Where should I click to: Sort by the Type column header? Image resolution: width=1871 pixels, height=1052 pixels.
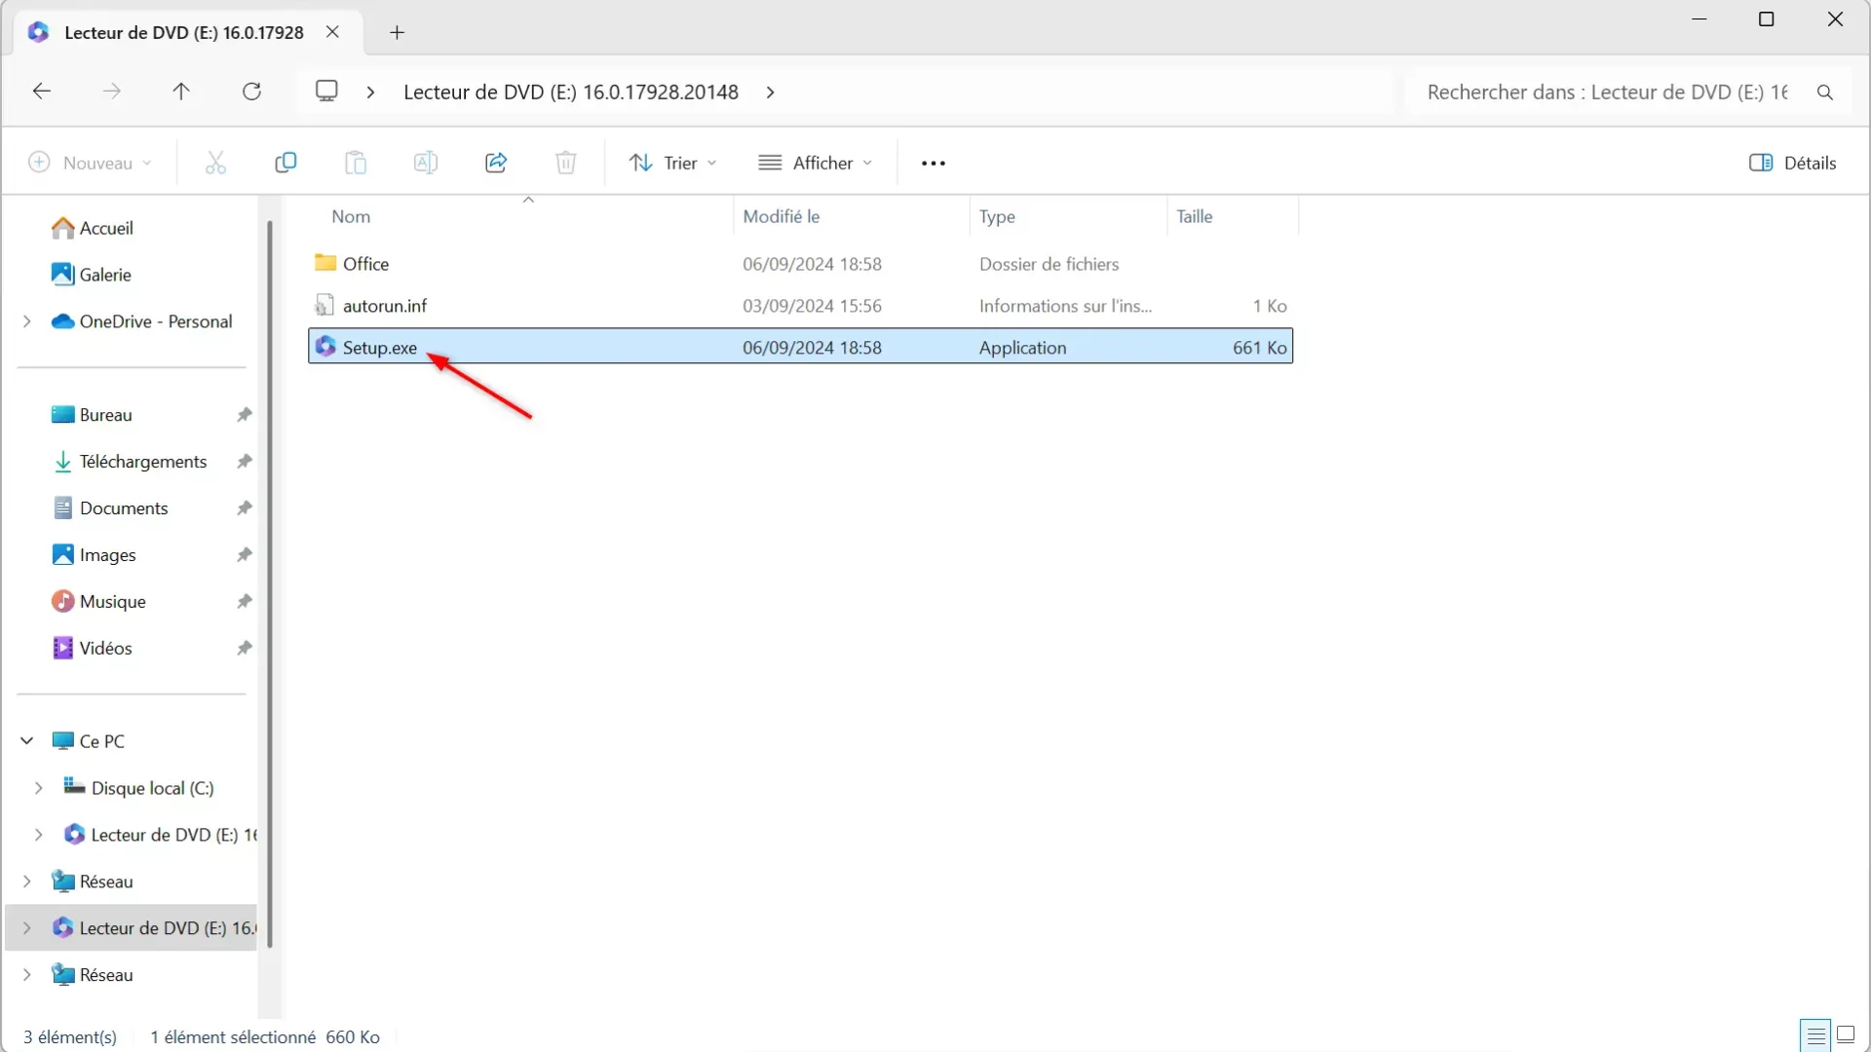[x=997, y=216]
